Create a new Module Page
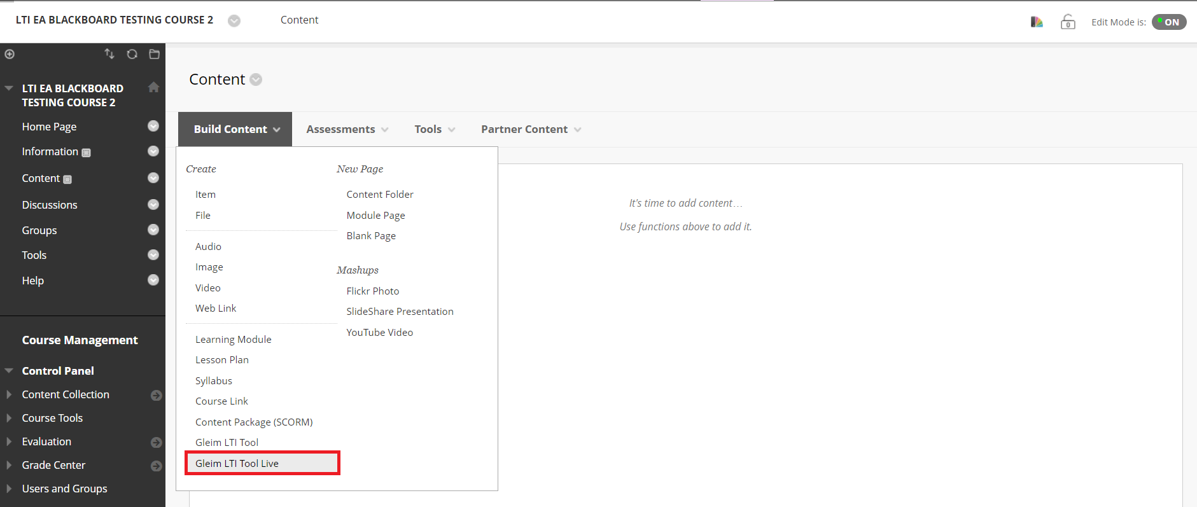 tap(375, 216)
